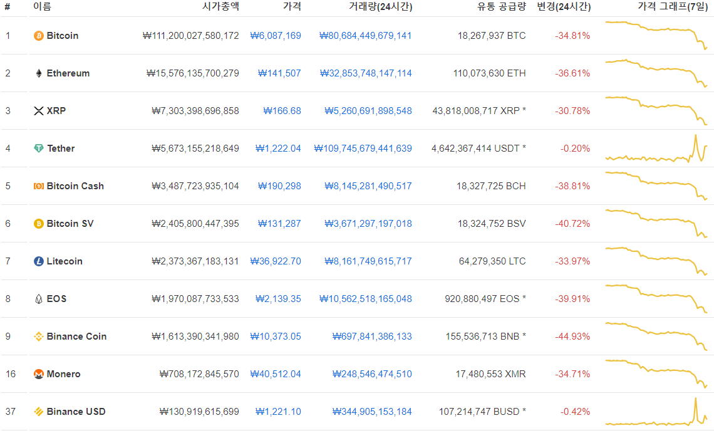Select Bitcoin SV change -40.72%
Image resolution: width=714 pixels, height=433 pixels.
(572, 224)
